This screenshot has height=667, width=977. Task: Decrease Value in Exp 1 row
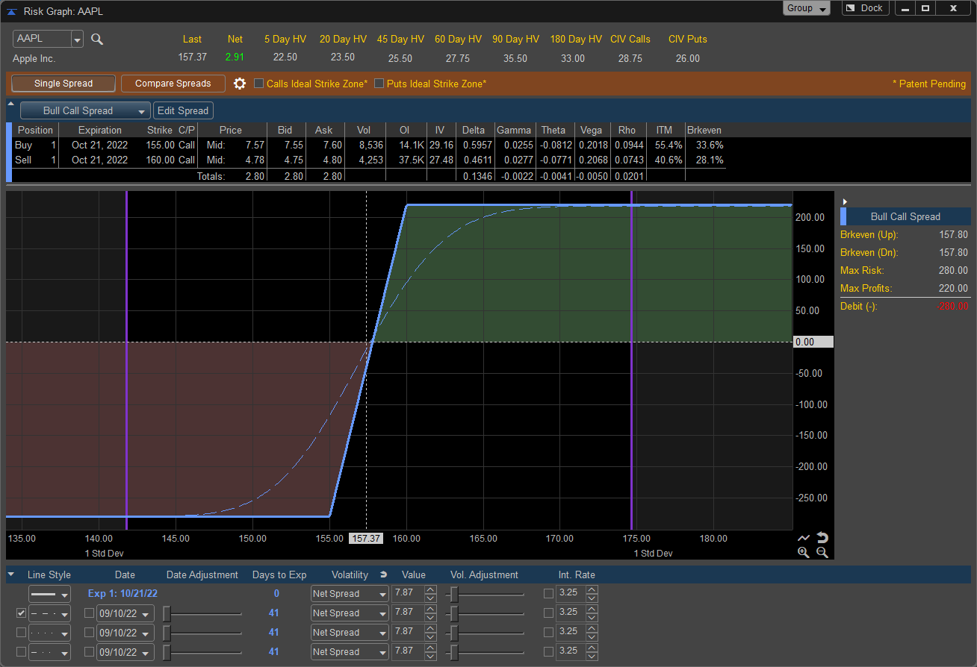[430, 598]
